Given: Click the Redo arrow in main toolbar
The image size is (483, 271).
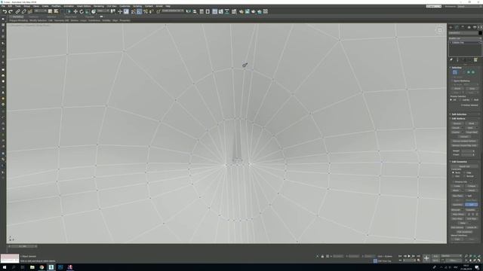Looking at the screenshot, I should 11,11.
